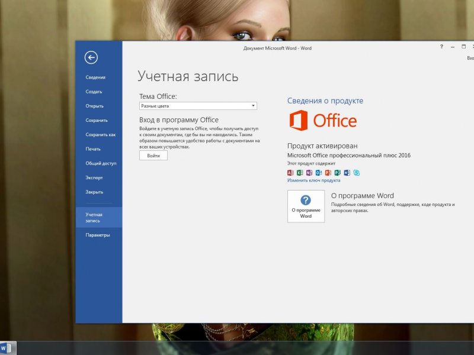Click the PowerPoint icon in product list

coord(328,173)
